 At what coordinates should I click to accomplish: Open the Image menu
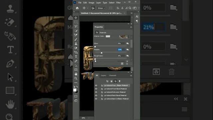[x=91, y=3]
